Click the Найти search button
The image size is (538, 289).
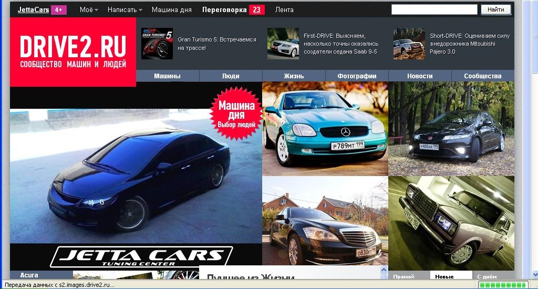click(496, 9)
